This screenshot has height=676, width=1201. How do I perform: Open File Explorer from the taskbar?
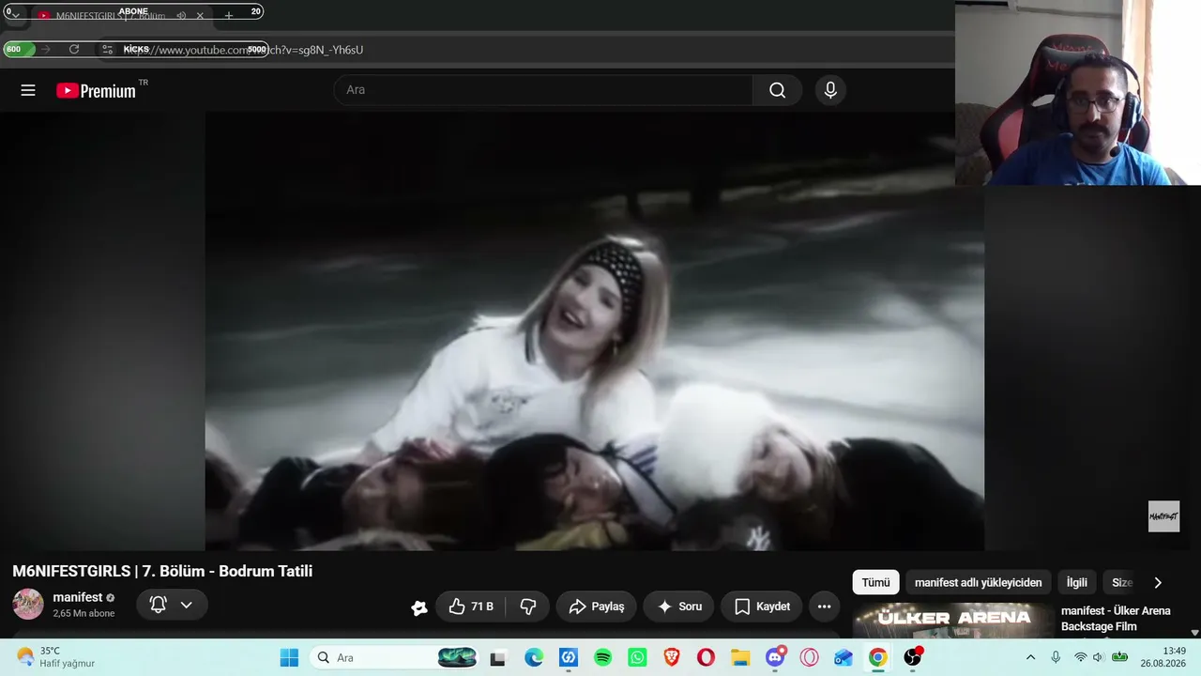point(740,658)
